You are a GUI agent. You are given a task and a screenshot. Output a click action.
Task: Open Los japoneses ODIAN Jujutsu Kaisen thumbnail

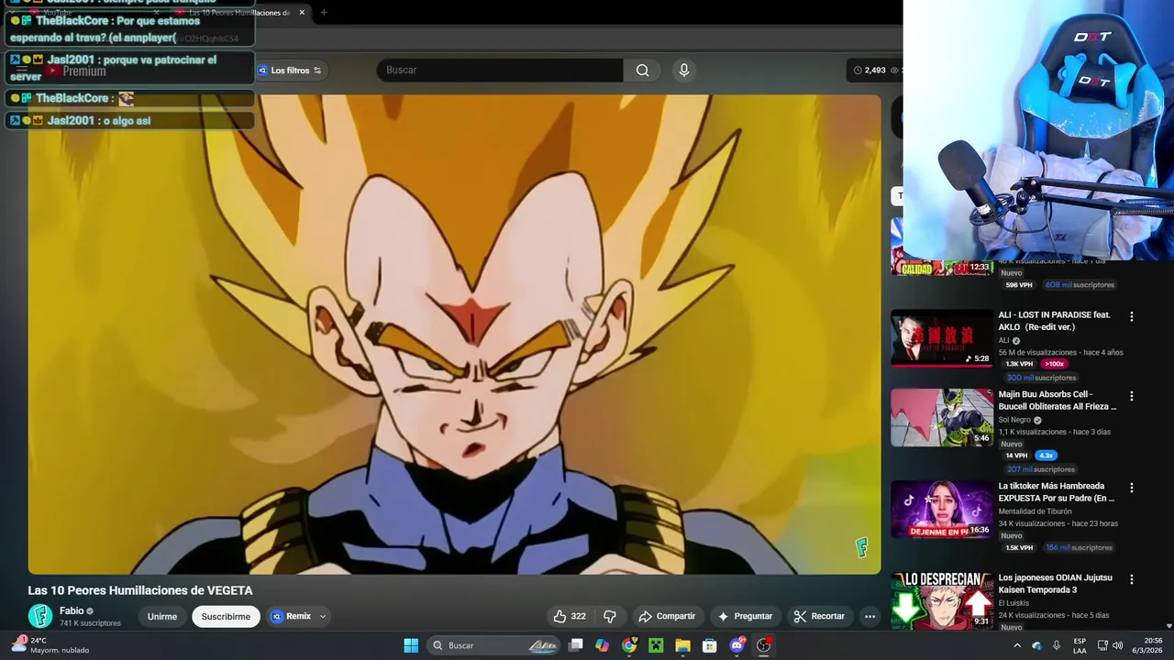(942, 600)
